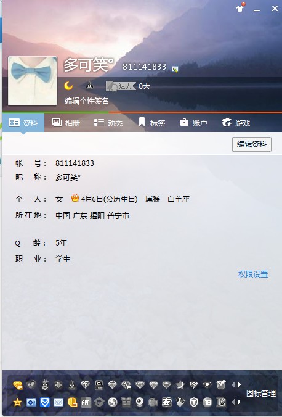Show previous icons in top icon row
This screenshot has height=417, width=282.
(x=233, y=384)
